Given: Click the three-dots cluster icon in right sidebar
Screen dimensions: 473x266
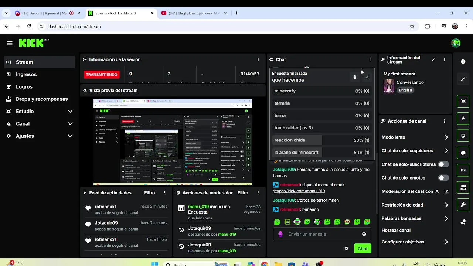Looking at the screenshot, I should [463, 222].
